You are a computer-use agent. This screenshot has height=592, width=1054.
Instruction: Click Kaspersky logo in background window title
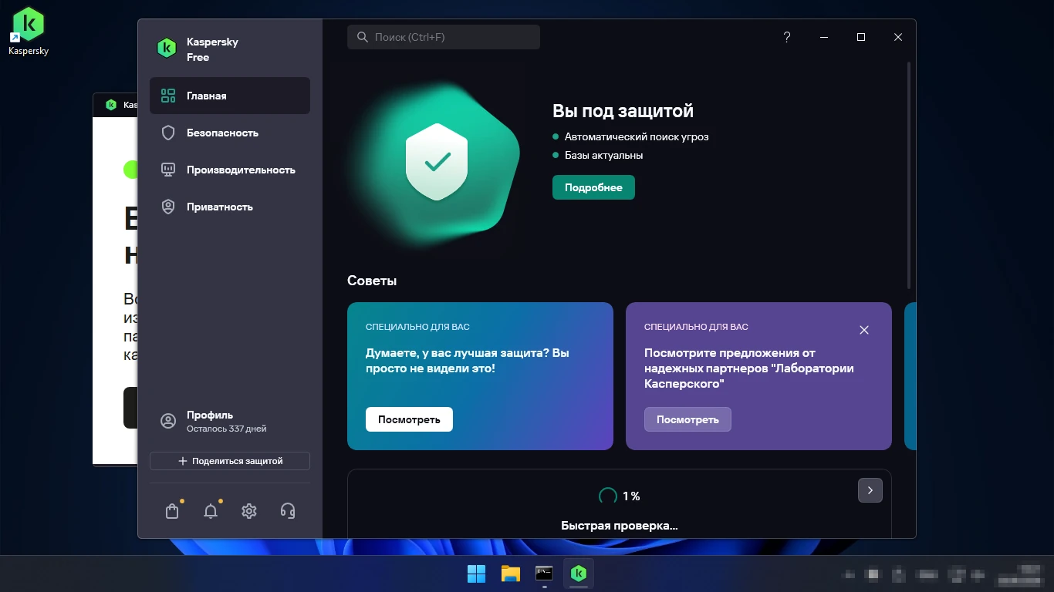[111, 105]
